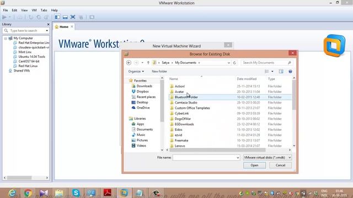
Task: Open the Edit menu
Action: 14,10
